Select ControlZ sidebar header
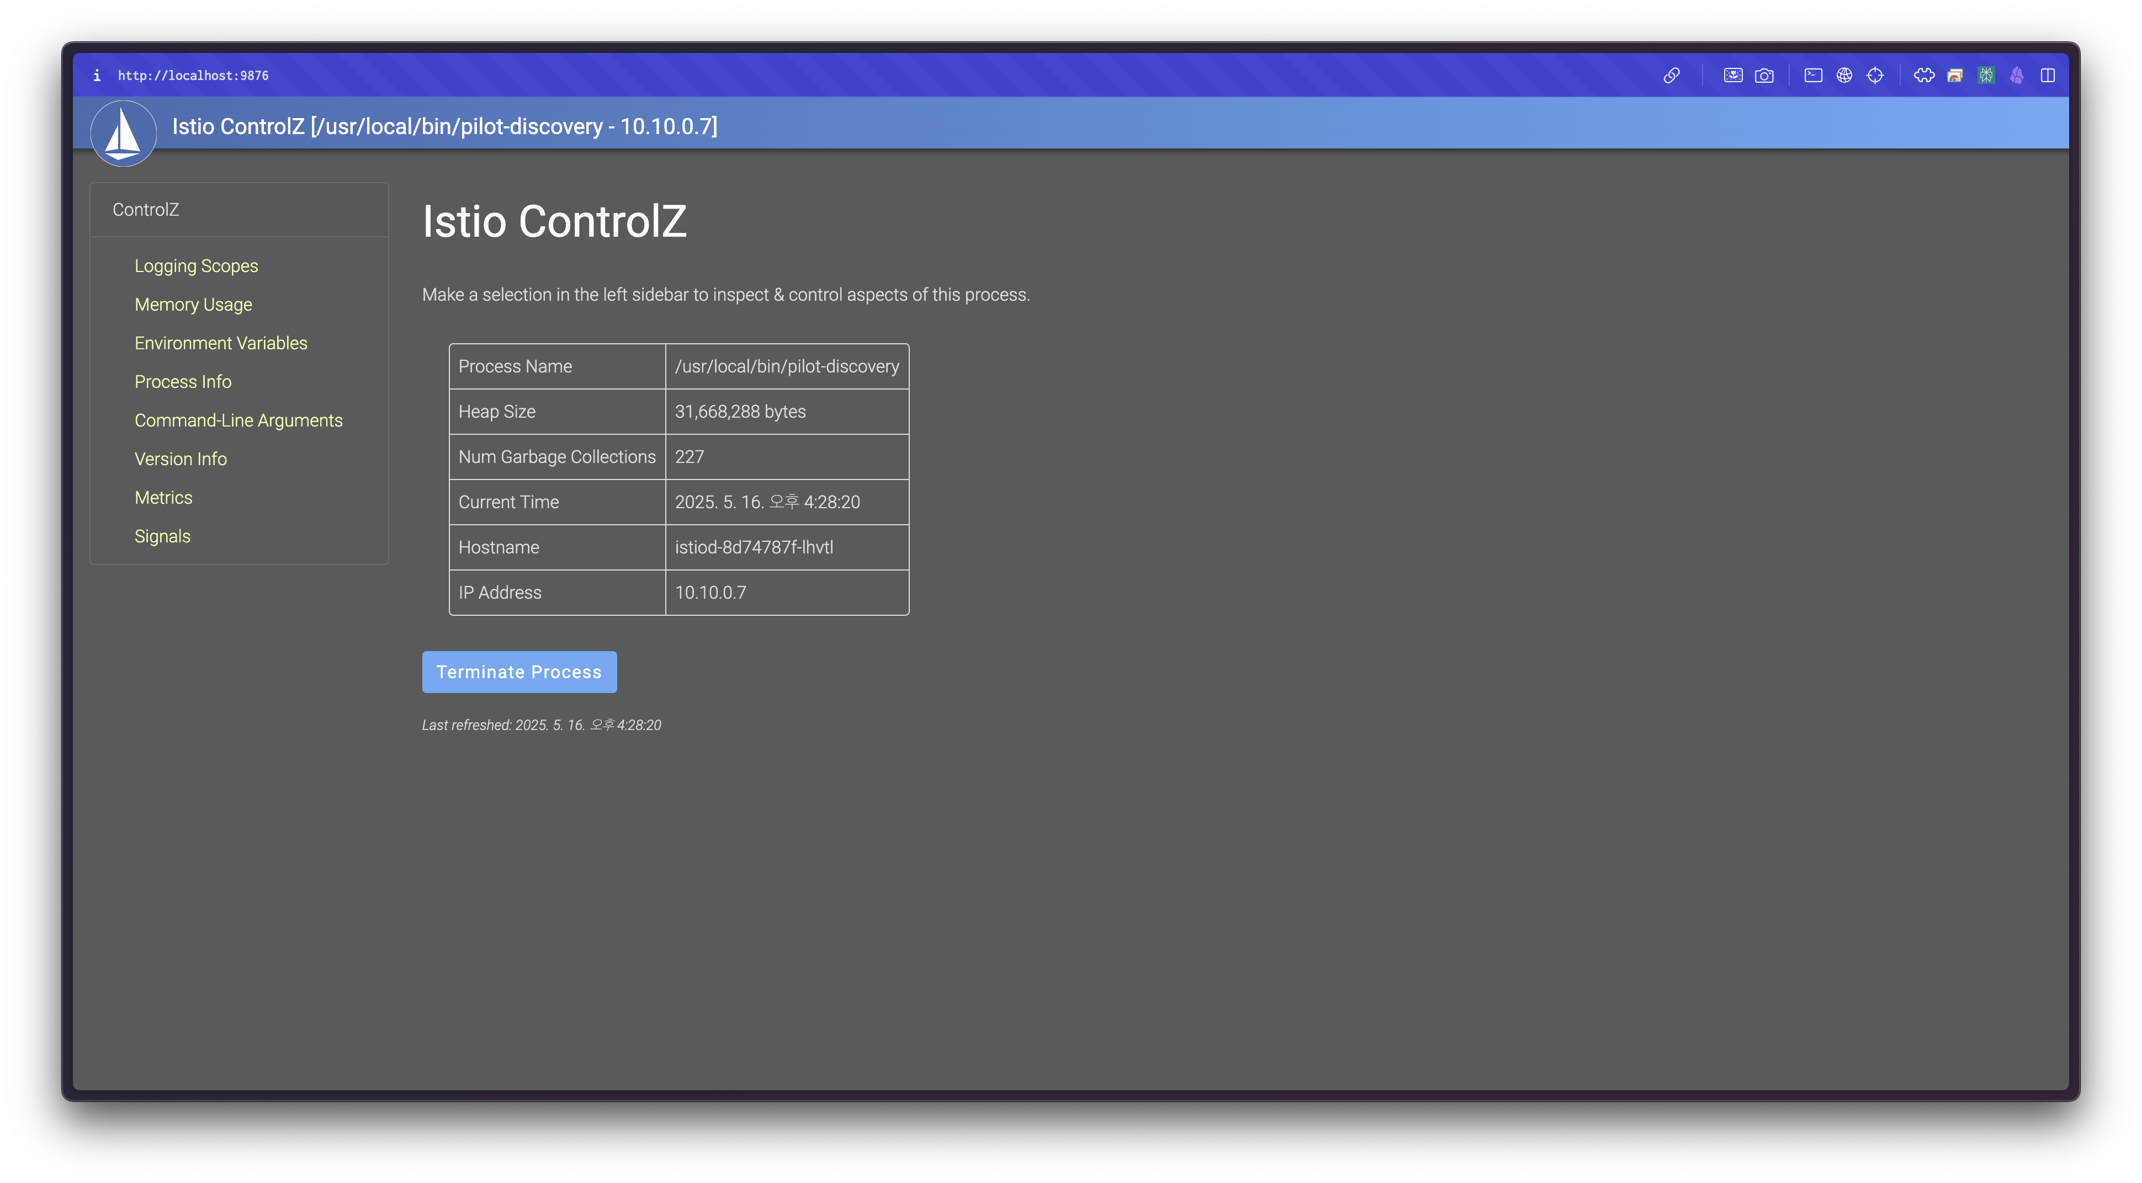The image size is (2142, 1183). click(146, 210)
